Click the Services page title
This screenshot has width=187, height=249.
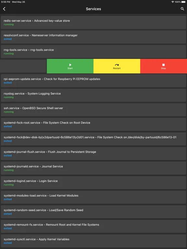click(93, 9)
